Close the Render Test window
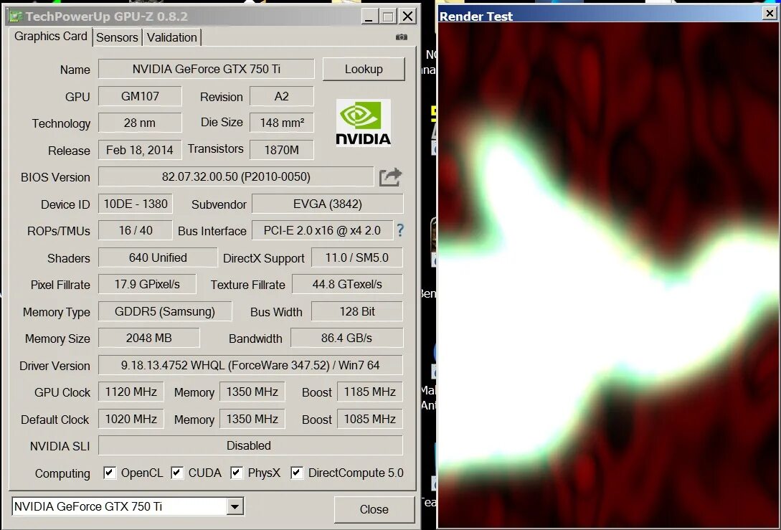 [x=770, y=13]
